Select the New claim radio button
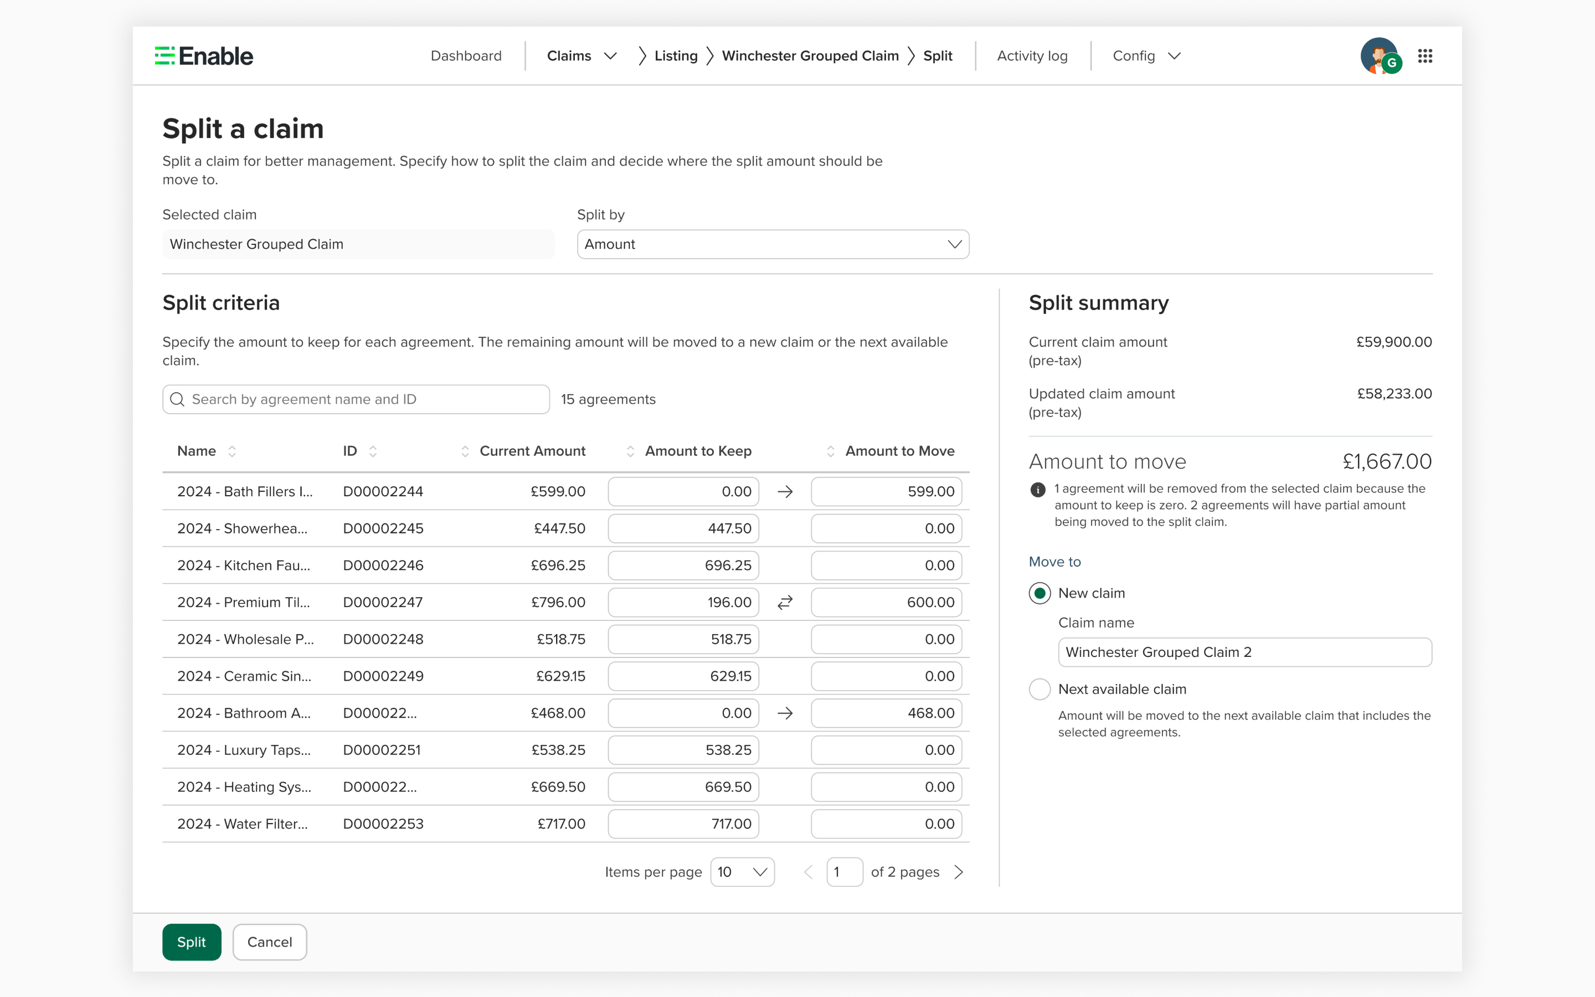Image resolution: width=1595 pixels, height=997 pixels. [1040, 593]
